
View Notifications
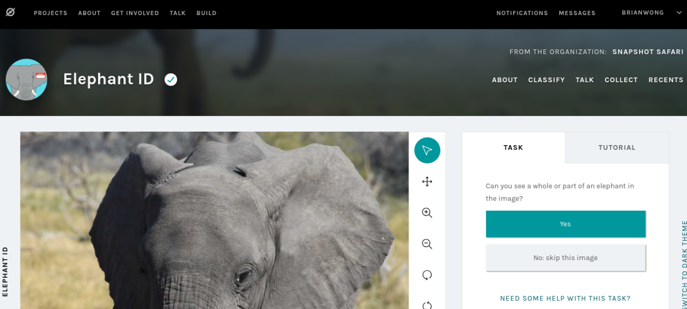pyautogui.click(x=522, y=13)
